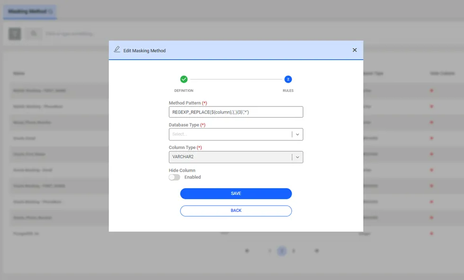The height and width of the screenshot is (280, 464).
Task: Click the "Enabled" text beside the switch
Action: [x=192, y=177]
